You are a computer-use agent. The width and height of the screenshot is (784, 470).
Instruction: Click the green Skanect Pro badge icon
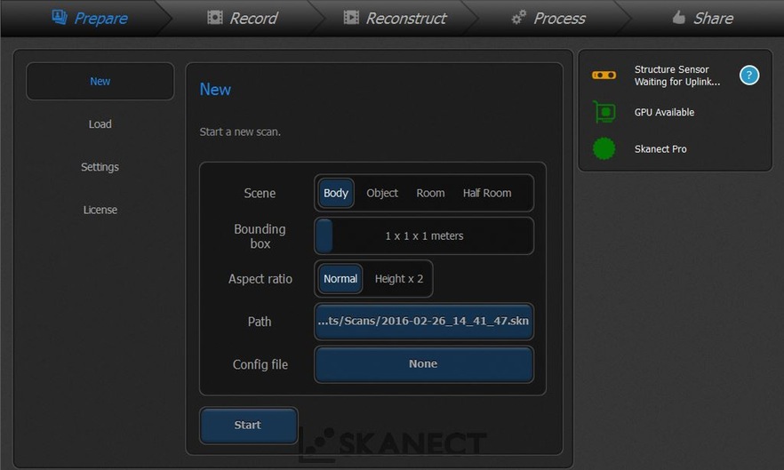(604, 148)
